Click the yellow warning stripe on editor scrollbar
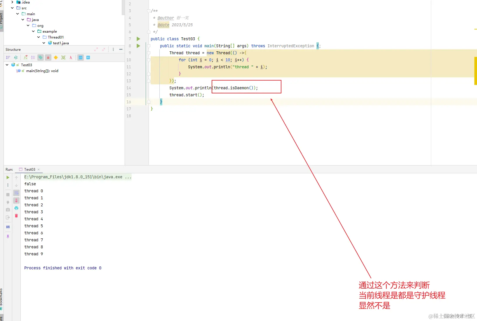The image size is (477, 321). pos(476,71)
